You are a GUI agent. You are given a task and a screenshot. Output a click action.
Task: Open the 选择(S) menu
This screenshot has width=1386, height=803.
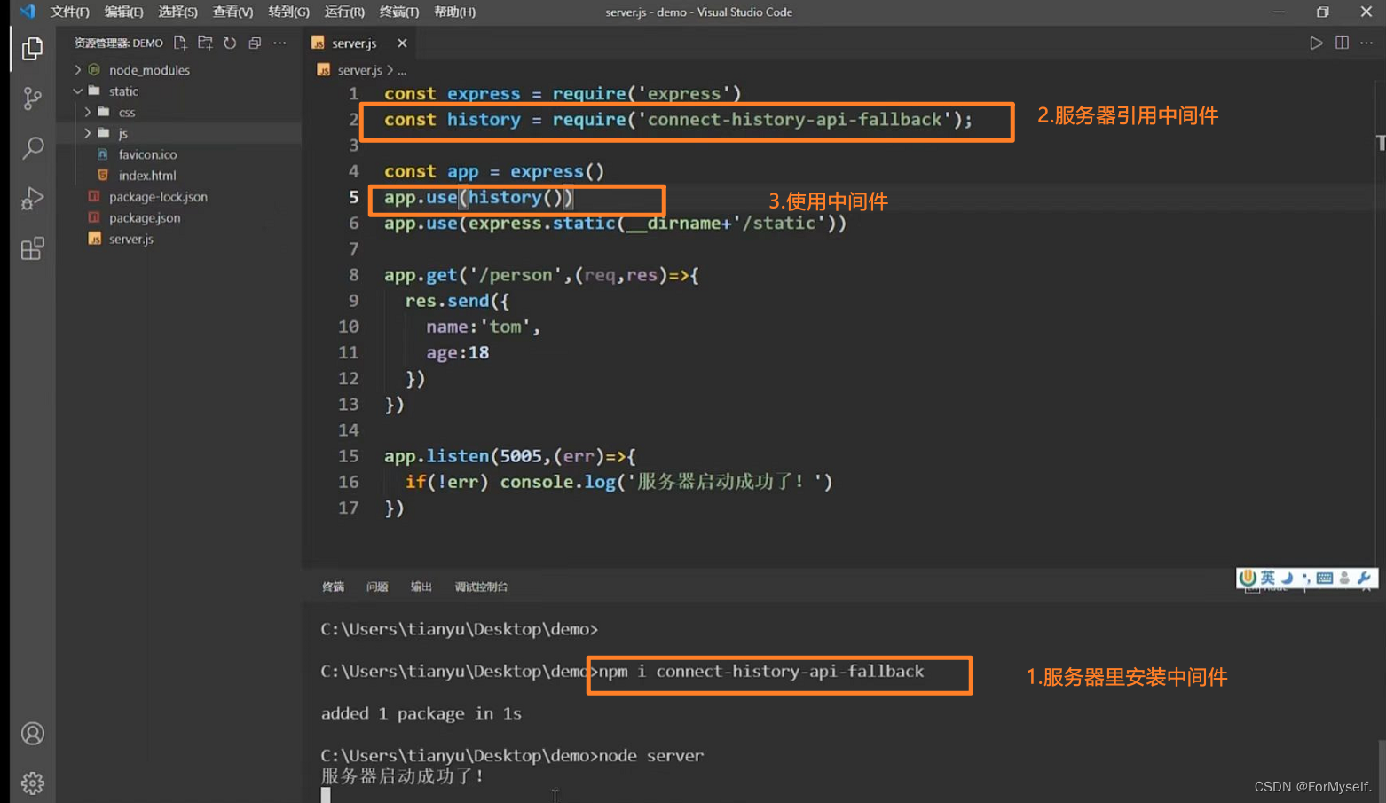pyautogui.click(x=177, y=12)
